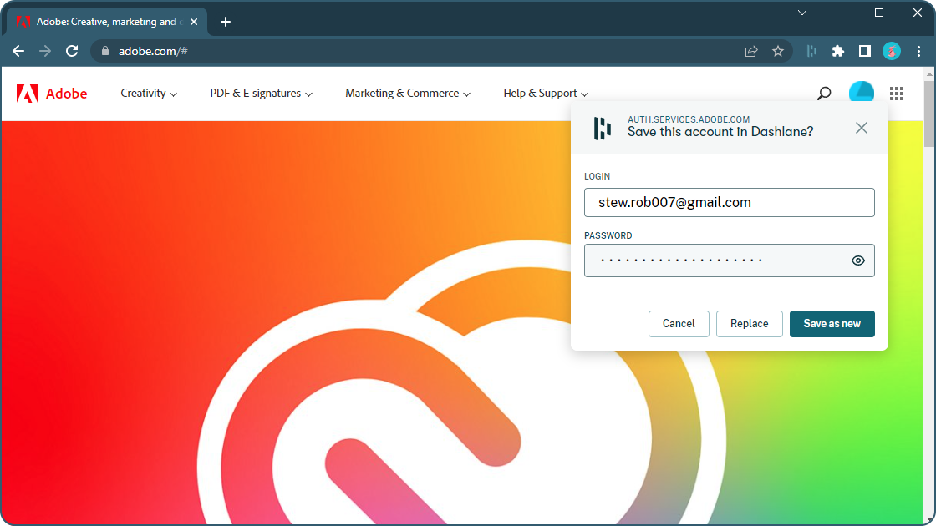Share this page via the share icon
This screenshot has width=936, height=526.
tap(751, 51)
